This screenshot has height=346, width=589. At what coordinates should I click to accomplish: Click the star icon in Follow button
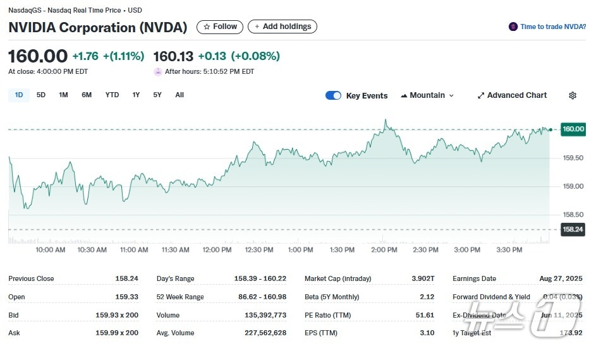coord(206,27)
